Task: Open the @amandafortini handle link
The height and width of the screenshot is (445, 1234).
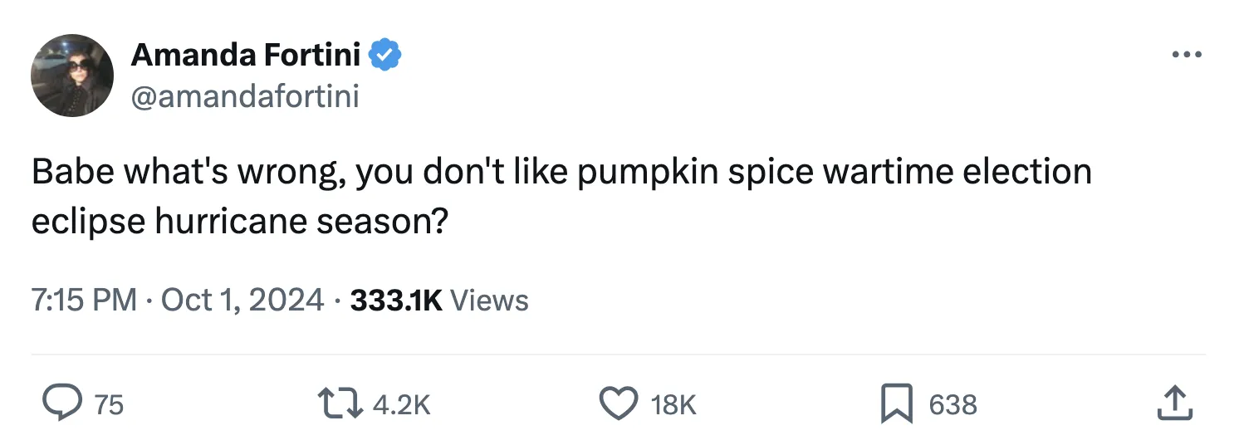Action: tap(245, 96)
